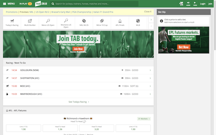Image resolution: width=216 pixels, height=135 pixels.
Task: Open IN-PLAY events badge
Action: point(26,4)
